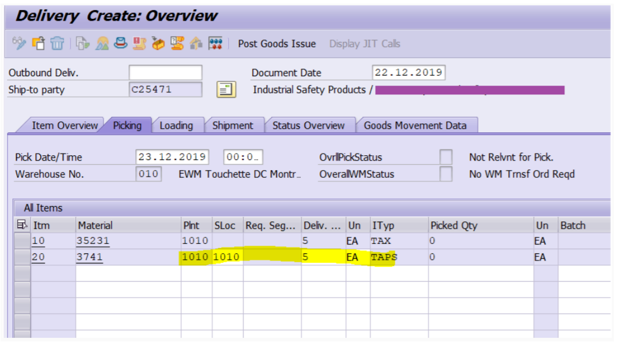Click the Pack box icon in toolbar
The width and height of the screenshot is (617, 349).
click(158, 43)
